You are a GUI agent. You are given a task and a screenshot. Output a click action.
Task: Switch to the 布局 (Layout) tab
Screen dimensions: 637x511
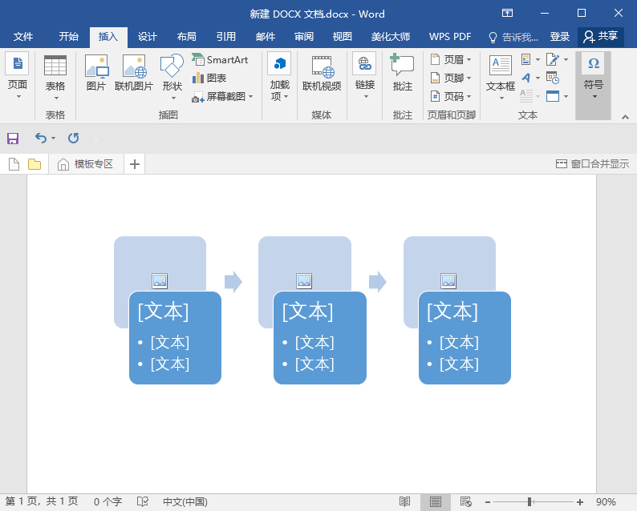[x=186, y=37]
